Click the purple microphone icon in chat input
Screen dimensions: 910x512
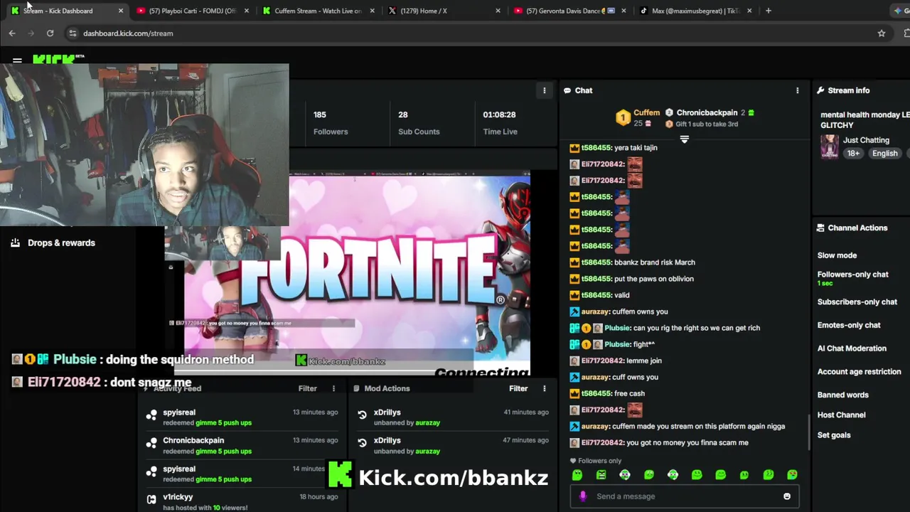(583, 496)
